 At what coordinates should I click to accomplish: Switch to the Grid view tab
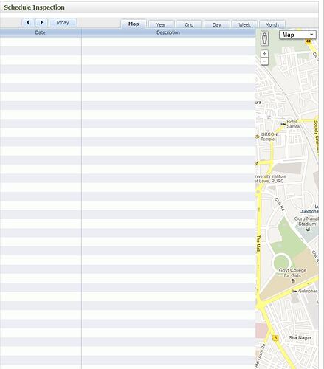point(189,24)
